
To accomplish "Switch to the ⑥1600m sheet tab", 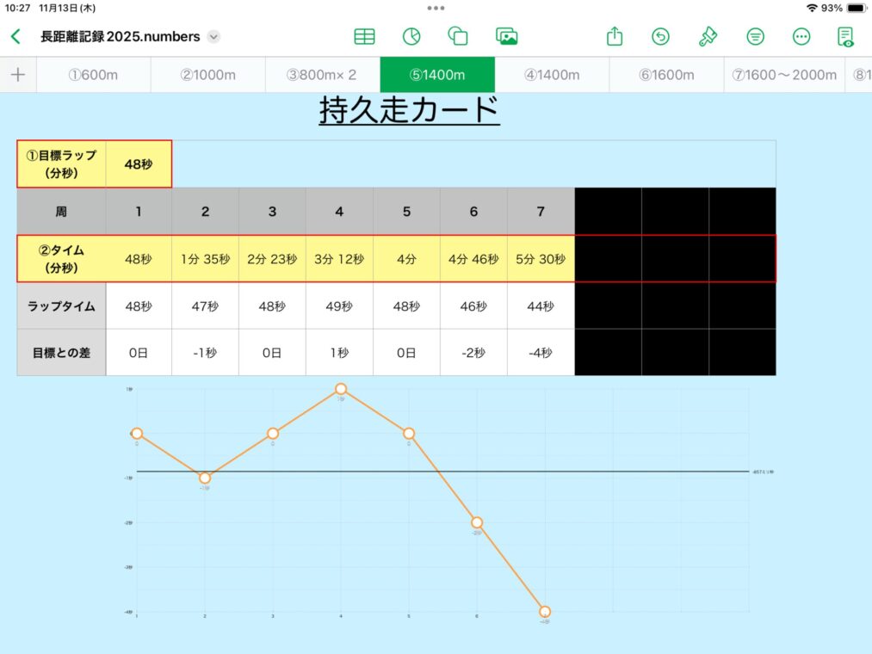I will pos(666,75).
